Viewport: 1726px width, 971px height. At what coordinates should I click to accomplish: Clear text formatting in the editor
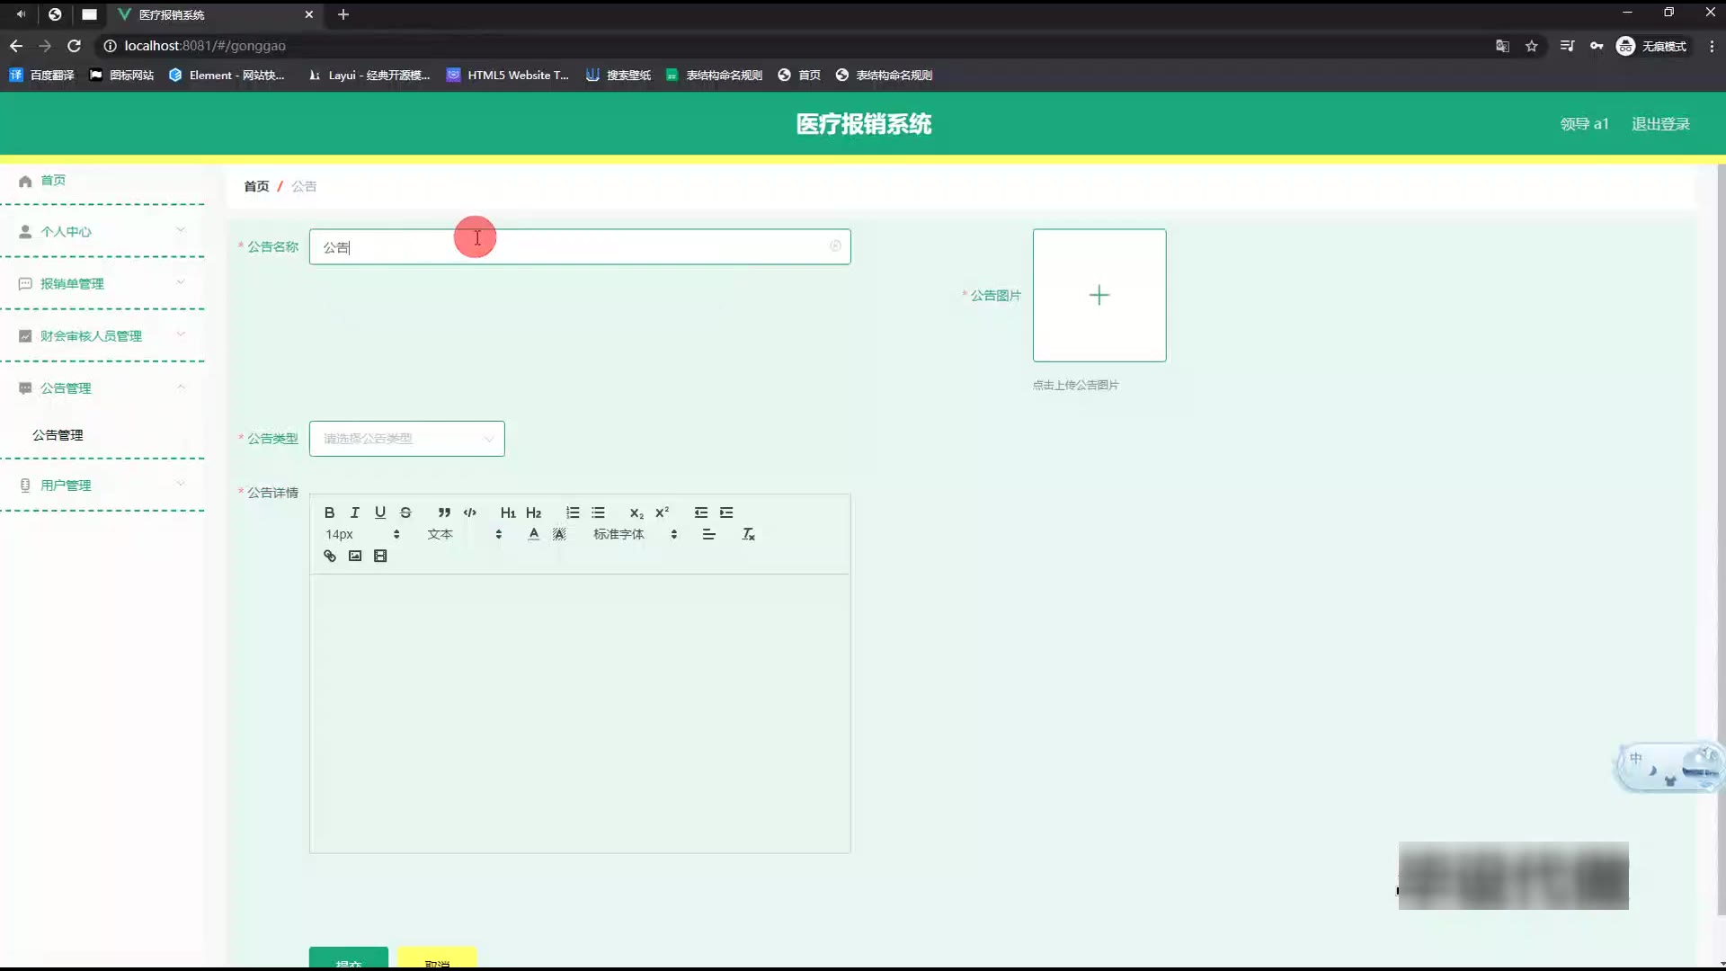point(748,534)
